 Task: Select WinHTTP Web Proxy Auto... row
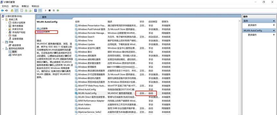123,86
